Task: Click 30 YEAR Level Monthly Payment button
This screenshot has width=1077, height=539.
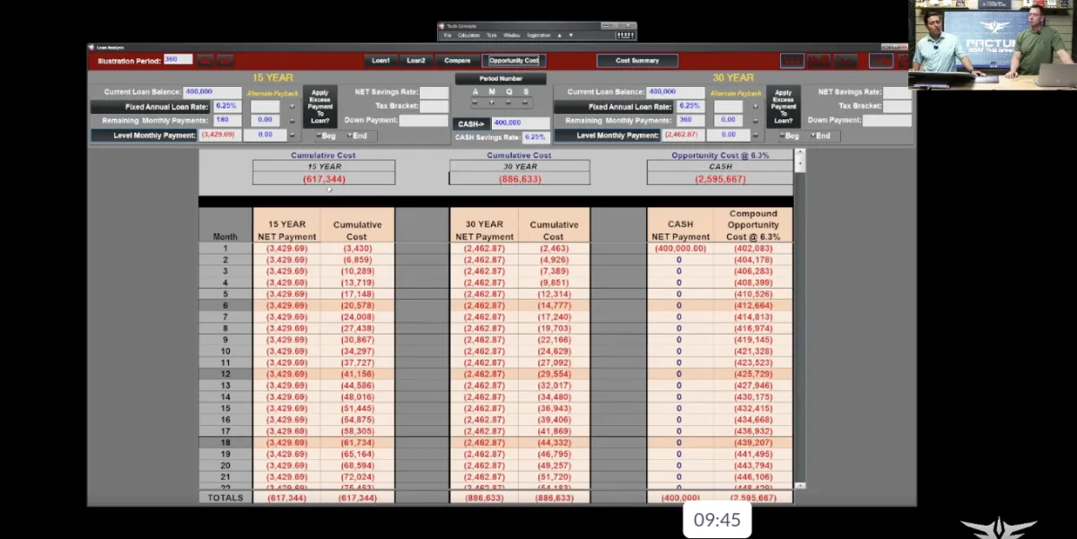Action: tap(607, 135)
